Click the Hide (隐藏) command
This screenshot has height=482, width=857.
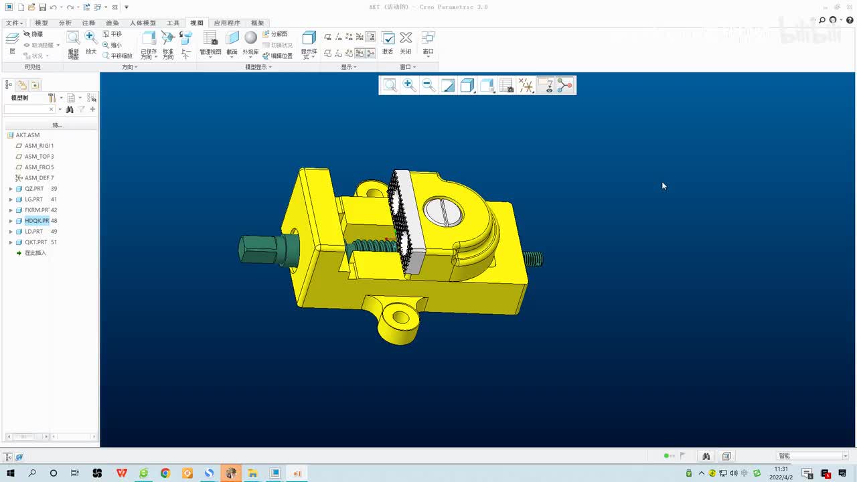33,34
